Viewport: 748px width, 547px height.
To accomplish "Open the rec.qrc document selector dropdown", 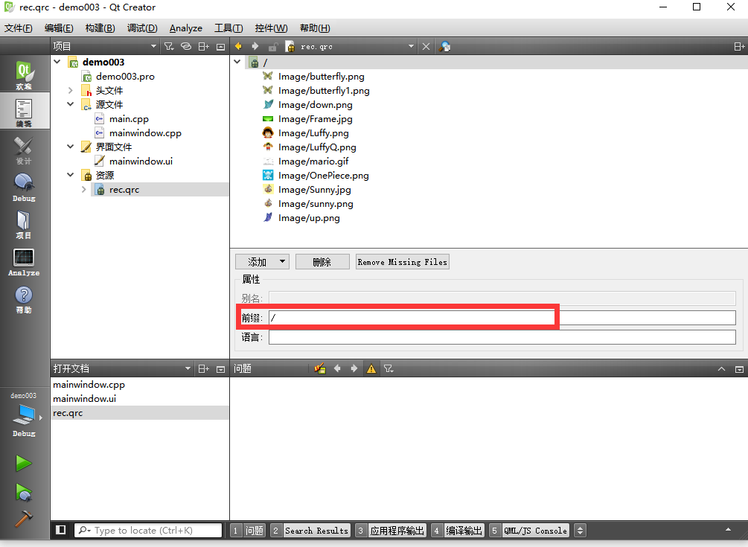I will [x=411, y=46].
